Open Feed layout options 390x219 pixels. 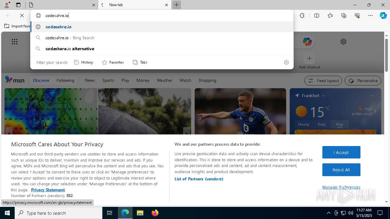point(323,81)
